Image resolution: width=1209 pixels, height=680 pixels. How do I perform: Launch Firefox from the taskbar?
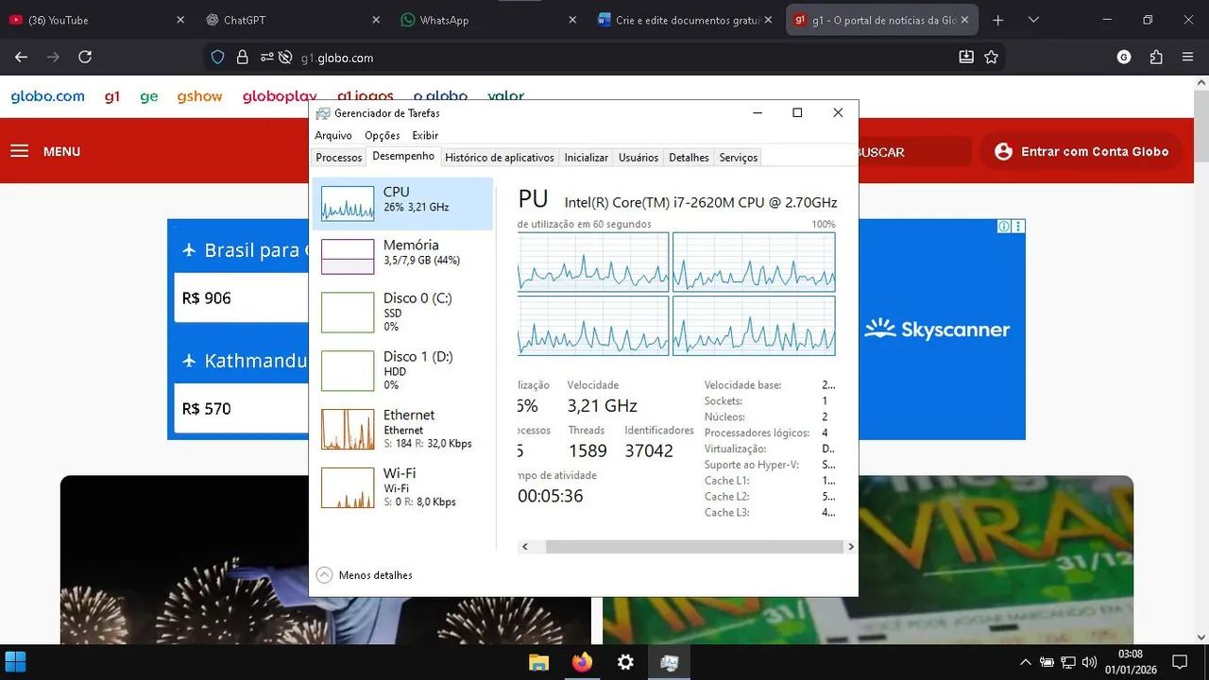coord(582,662)
